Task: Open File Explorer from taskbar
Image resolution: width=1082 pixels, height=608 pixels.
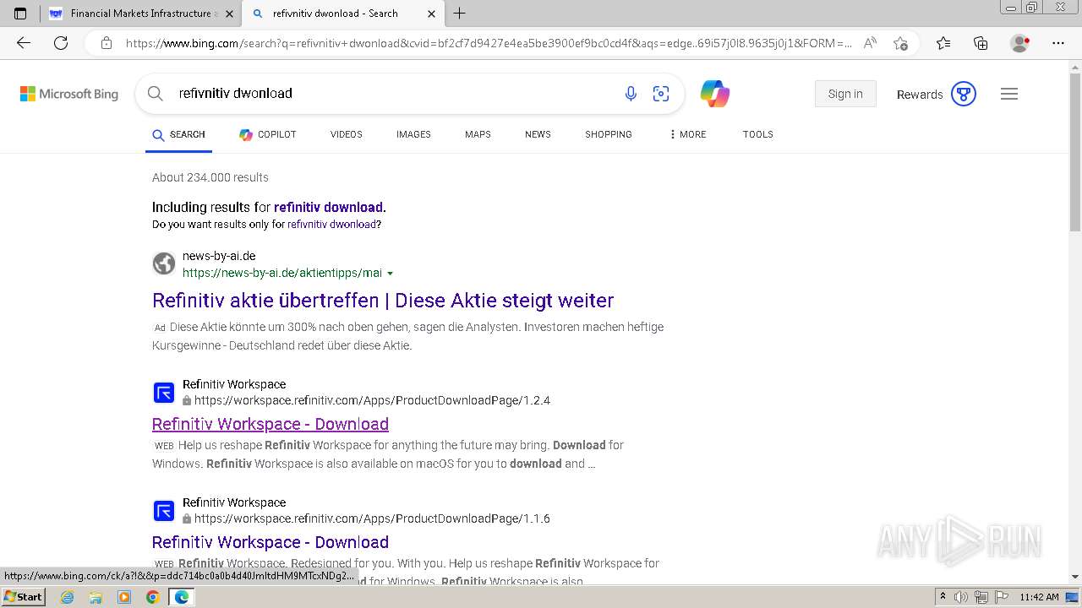Action: click(96, 597)
